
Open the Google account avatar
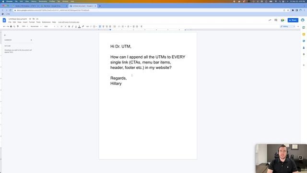coord(303,20)
